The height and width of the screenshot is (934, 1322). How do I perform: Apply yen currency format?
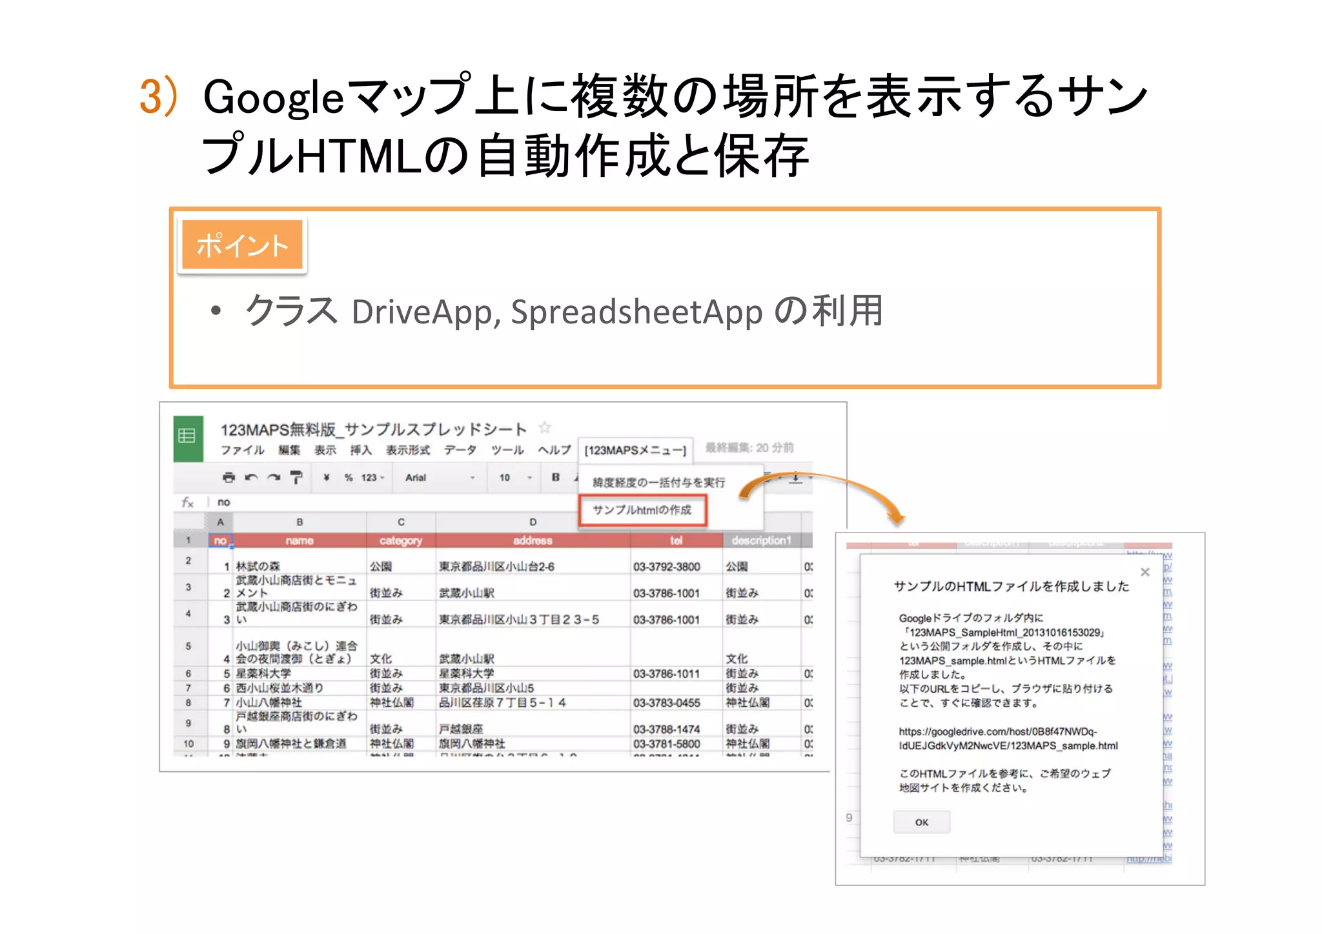coord(327,478)
